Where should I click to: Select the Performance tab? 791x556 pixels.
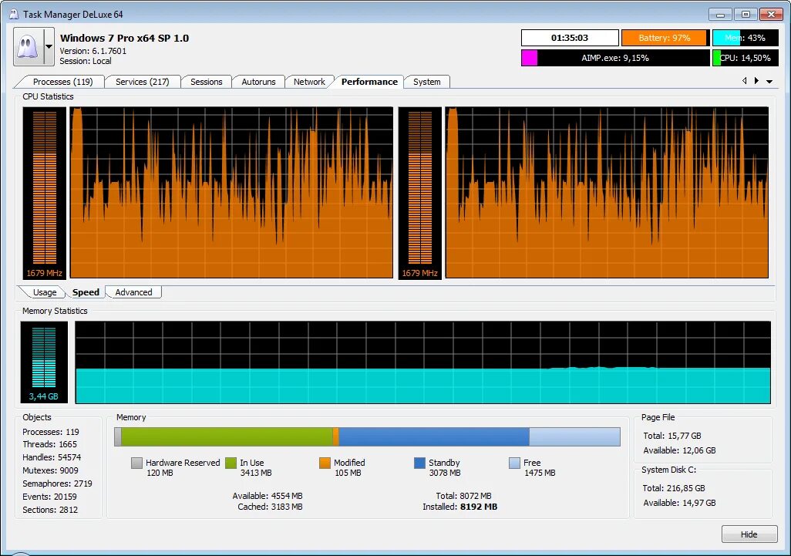point(369,82)
